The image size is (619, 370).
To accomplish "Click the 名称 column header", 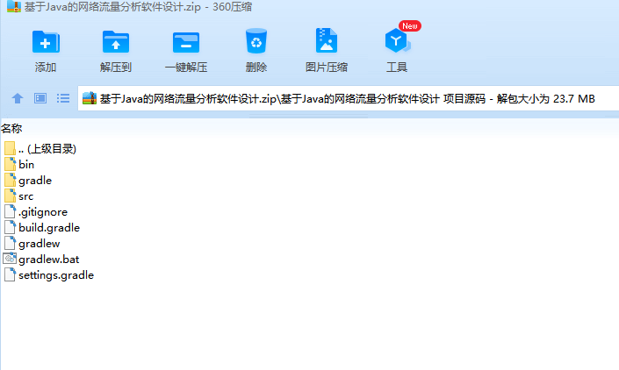I will [11, 129].
